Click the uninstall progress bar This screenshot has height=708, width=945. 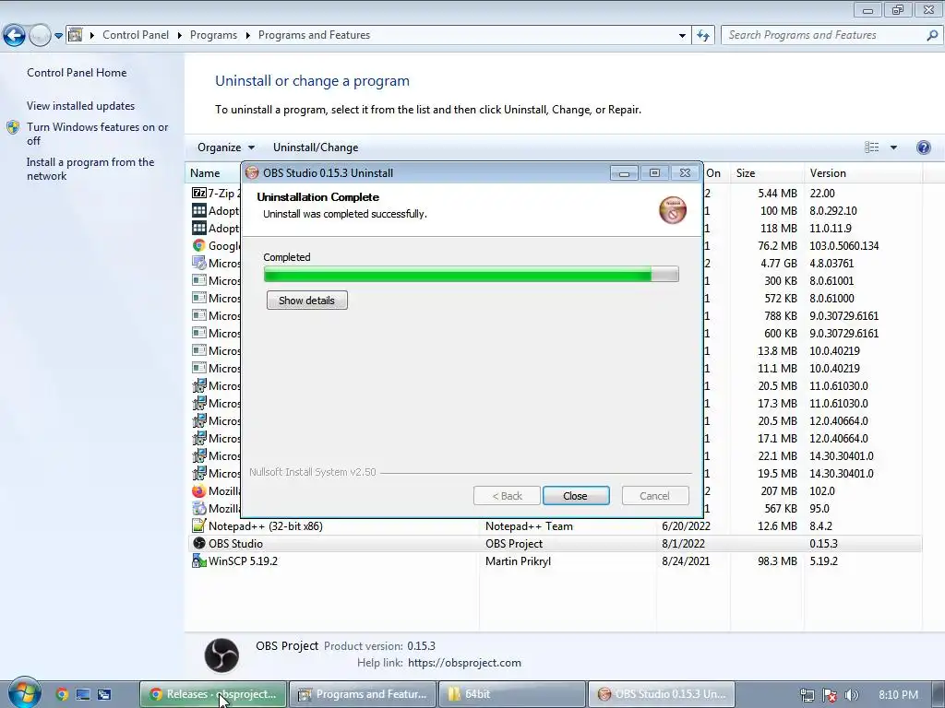pyautogui.click(x=472, y=275)
